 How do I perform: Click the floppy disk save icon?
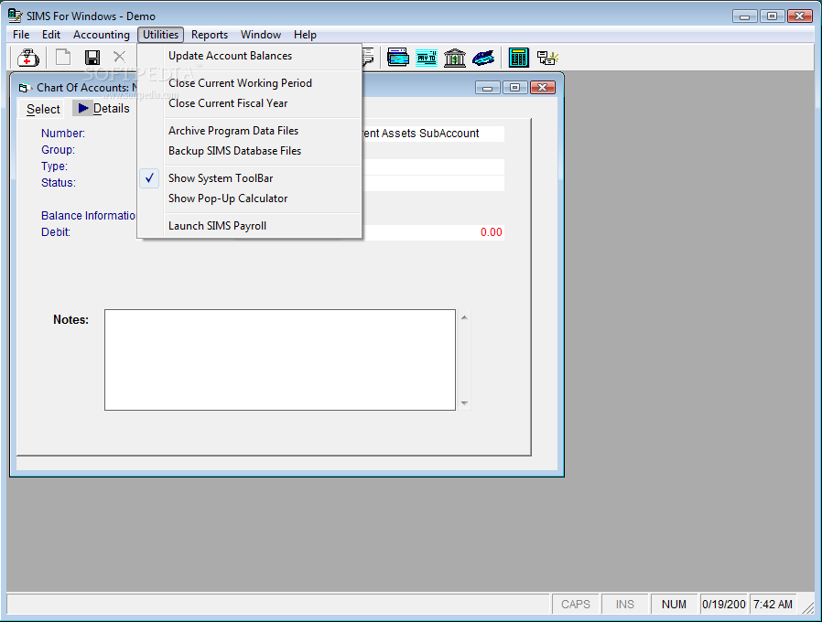(x=92, y=58)
